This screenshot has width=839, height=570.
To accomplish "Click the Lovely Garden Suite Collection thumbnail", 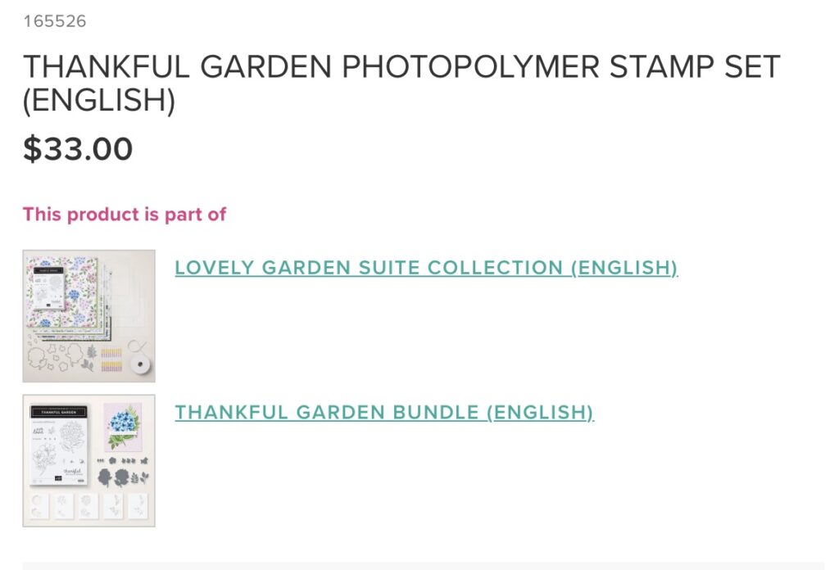I will pos(88,316).
